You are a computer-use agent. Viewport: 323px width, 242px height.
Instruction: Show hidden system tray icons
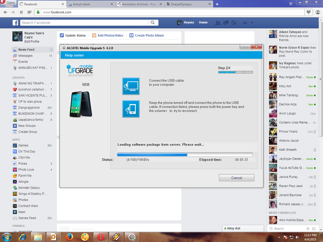click(279, 237)
